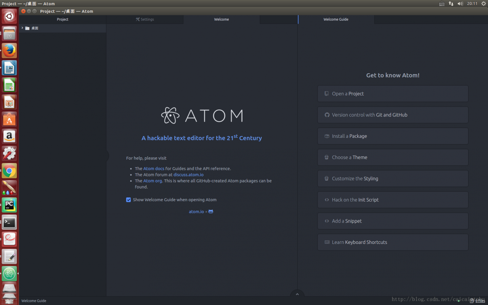Open the Atom docs link
The width and height of the screenshot is (488, 305).
pyautogui.click(x=154, y=169)
